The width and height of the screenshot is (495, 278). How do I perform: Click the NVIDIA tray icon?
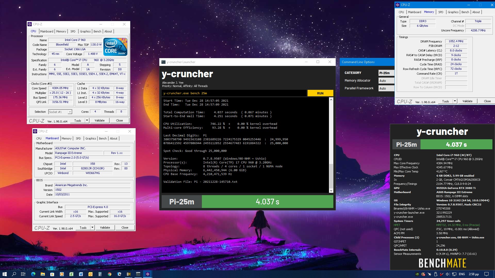(x=417, y=274)
